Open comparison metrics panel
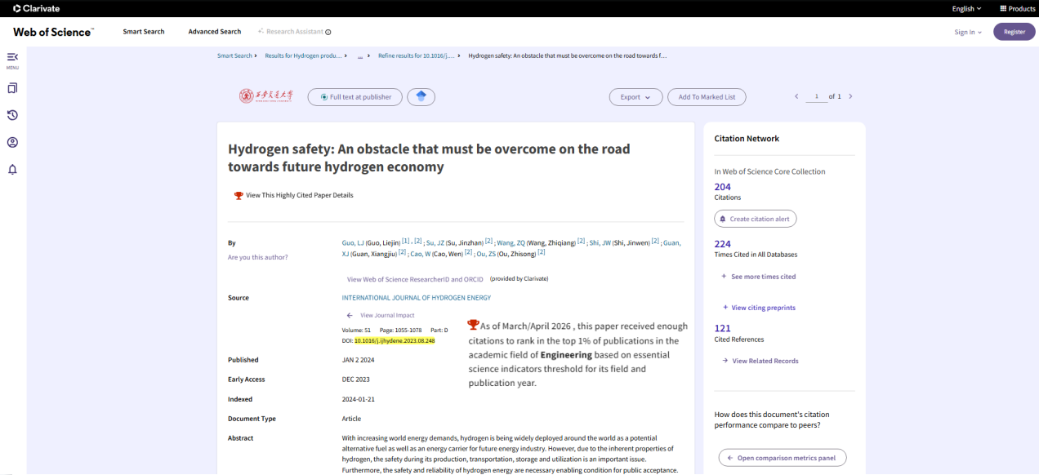Screen dimensions: 1039x475 coord(782,458)
